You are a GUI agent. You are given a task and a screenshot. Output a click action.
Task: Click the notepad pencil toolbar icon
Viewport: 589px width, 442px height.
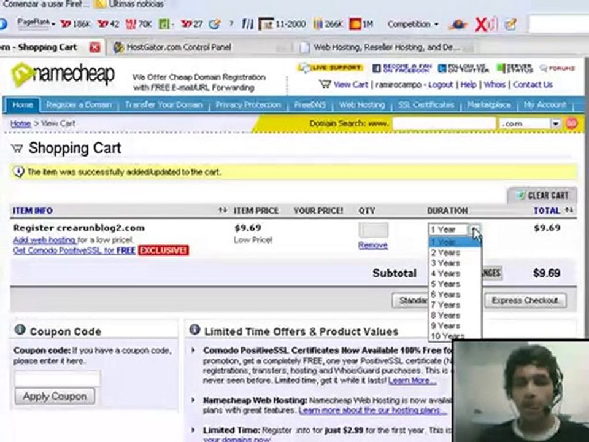(510, 25)
